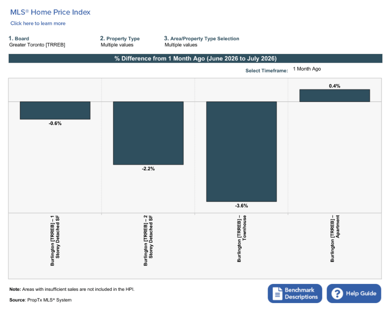Expand the Property Type multiple values dropdown

pos(117,45)
